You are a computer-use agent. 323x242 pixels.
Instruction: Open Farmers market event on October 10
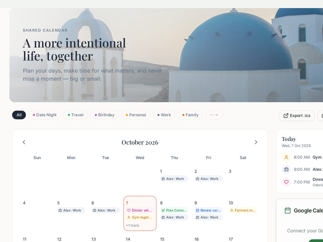tap(243, 210)
